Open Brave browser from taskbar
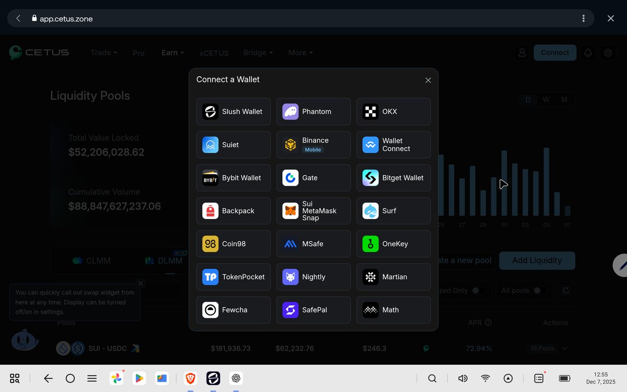627x392 pixels. coord(190,378)
